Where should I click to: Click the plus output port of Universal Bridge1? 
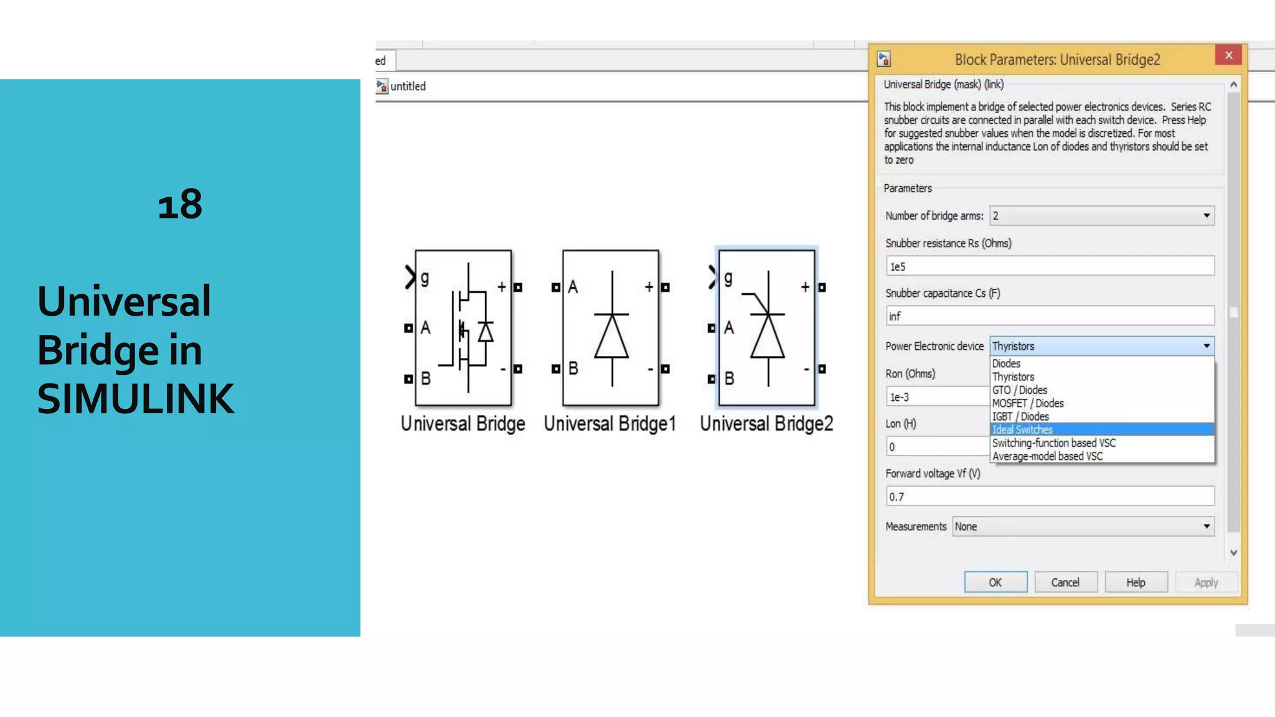pyautogui.click(x=665, y=288)
